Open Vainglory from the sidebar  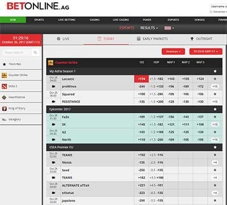[x=21, y=120]
